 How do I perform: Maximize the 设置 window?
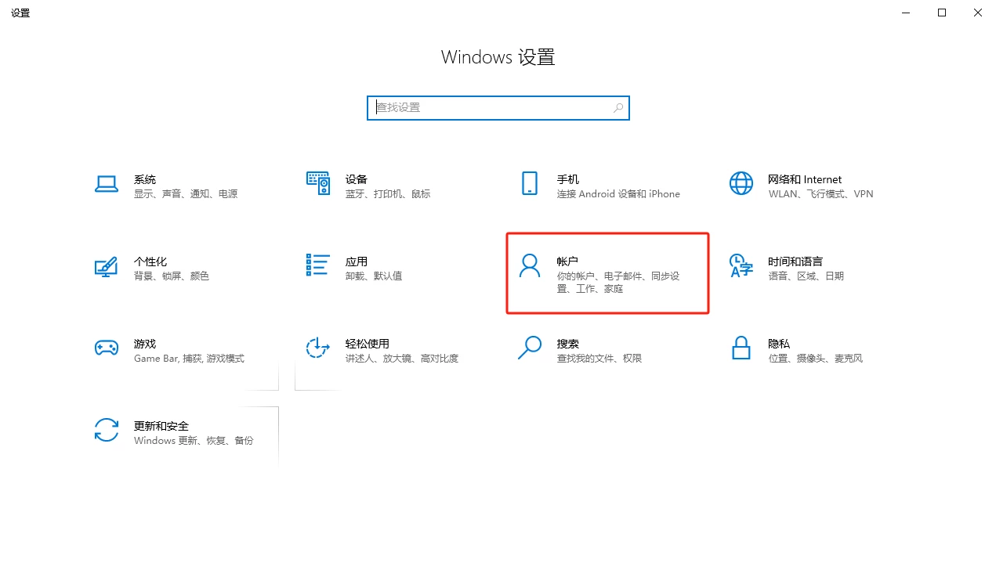(x=942, y=13)
